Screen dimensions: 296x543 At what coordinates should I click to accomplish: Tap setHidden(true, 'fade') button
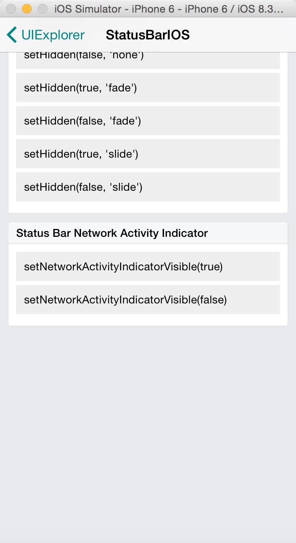pyautogui.click(x=148, y=87)
